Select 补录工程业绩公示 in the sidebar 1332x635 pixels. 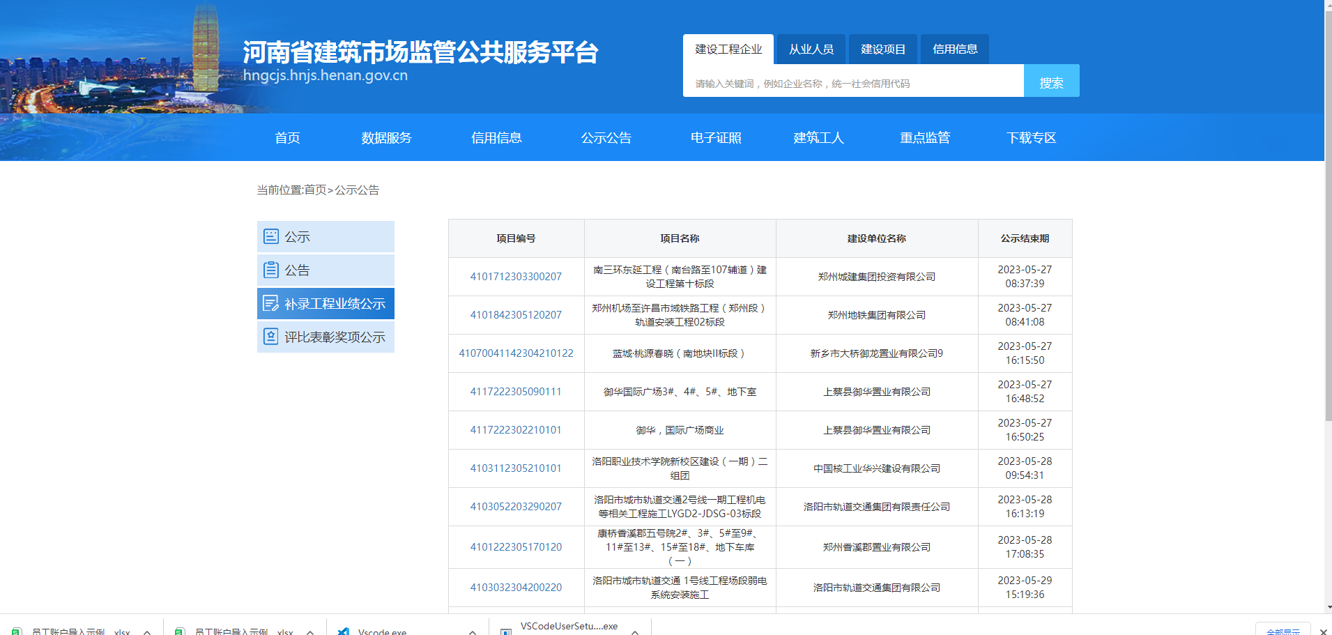326,303
